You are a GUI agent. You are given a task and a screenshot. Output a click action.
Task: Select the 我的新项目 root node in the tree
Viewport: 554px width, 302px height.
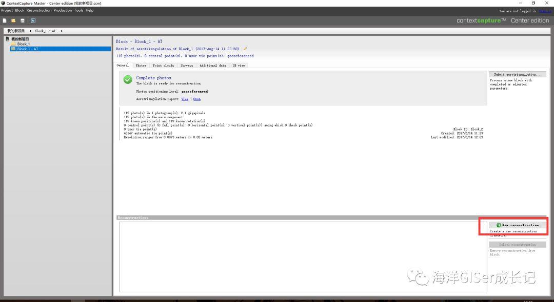coord(20,39)
